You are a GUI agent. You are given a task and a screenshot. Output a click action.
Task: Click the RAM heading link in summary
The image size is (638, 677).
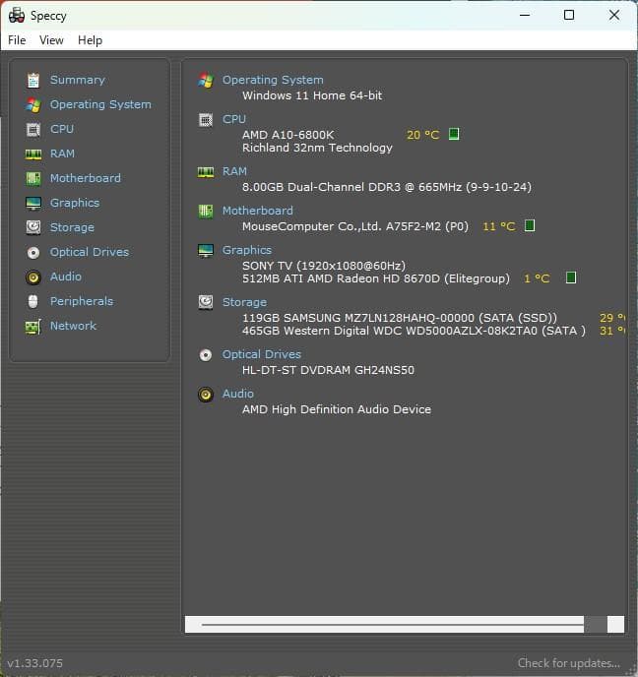coord(234,171)
